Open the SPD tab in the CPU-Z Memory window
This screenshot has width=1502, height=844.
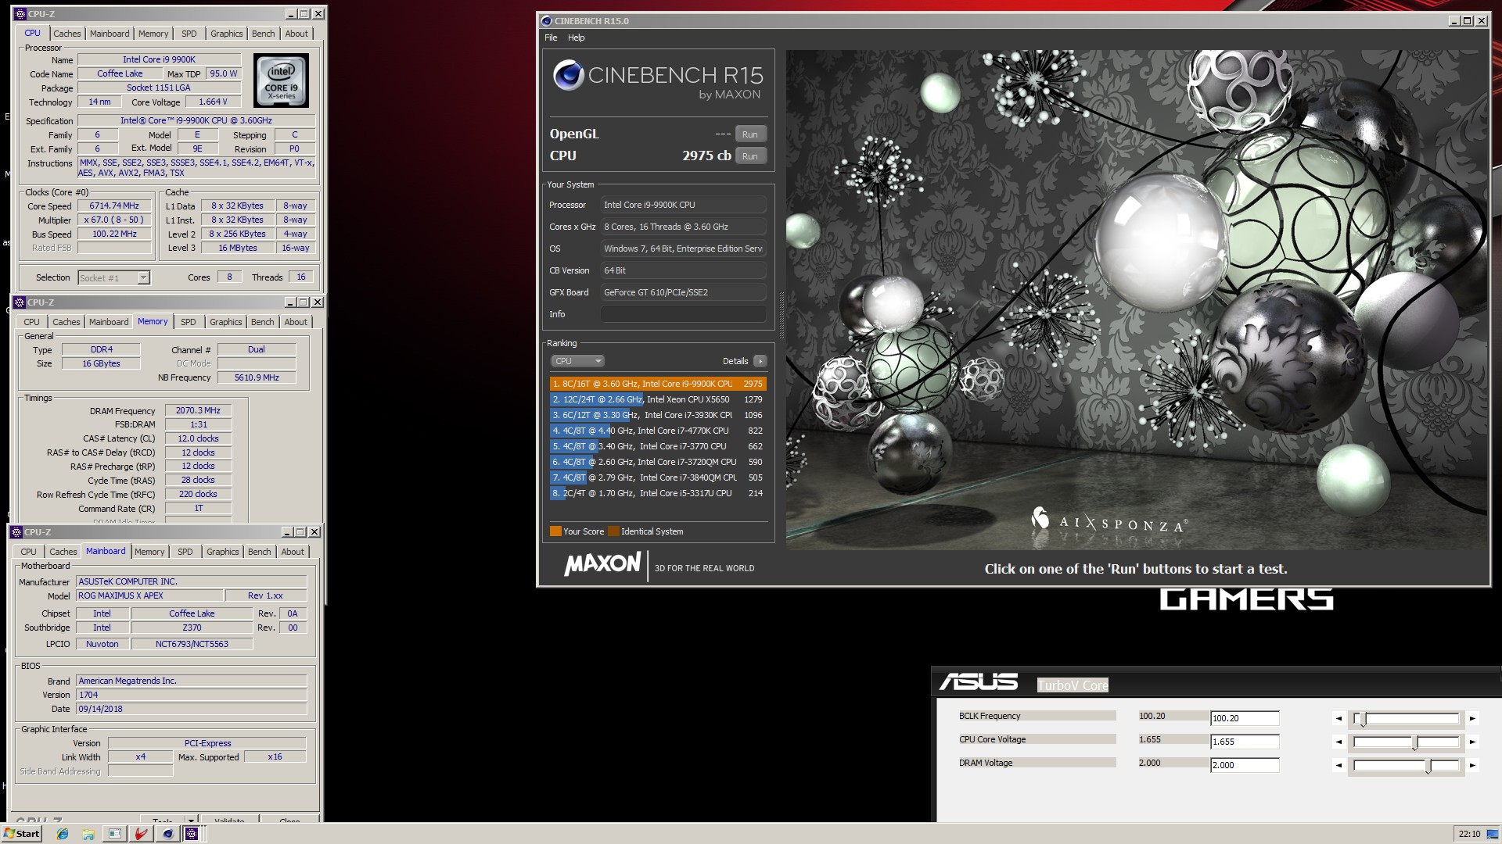tap(188, 322)
